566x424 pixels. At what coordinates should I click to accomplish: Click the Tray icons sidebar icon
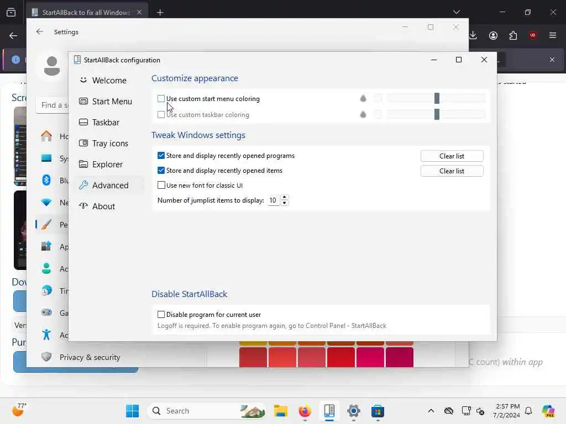tap(83, 143)
